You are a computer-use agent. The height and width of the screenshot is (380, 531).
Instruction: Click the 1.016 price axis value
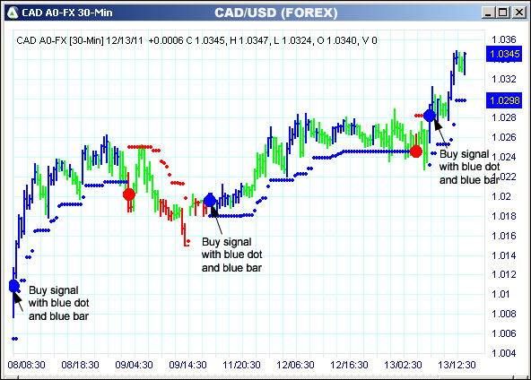point(503,236)
